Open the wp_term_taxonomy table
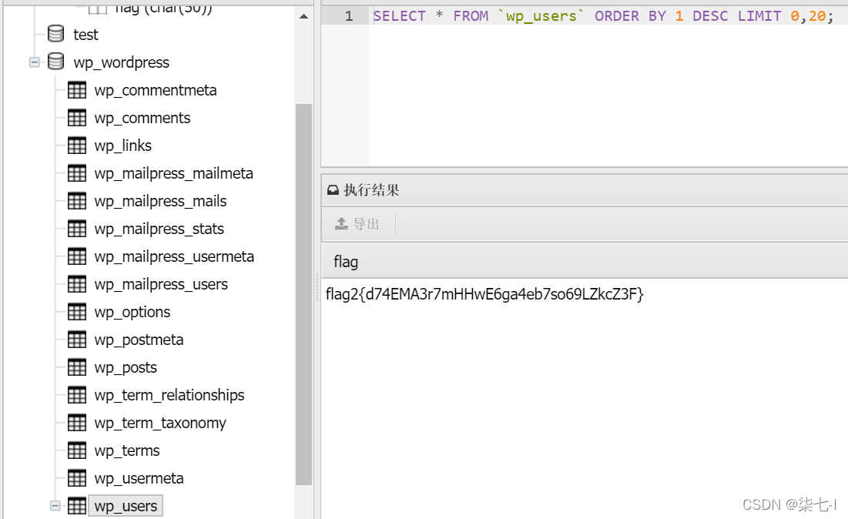This screenshot has height=519, width=848. point(160,424)
